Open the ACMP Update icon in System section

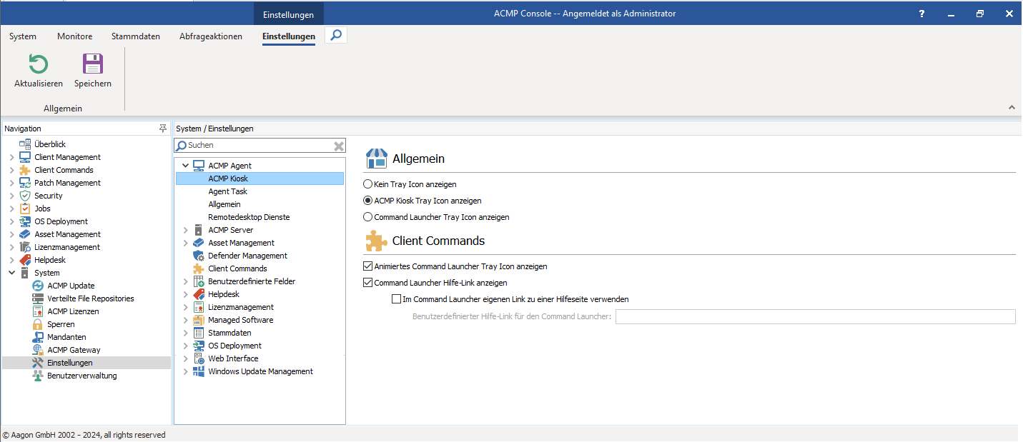click(x=38, y=285)
